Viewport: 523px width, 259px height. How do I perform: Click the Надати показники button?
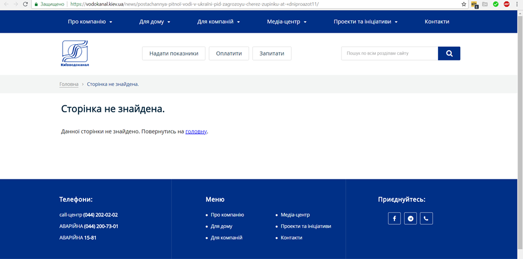[x=174, y=53]
